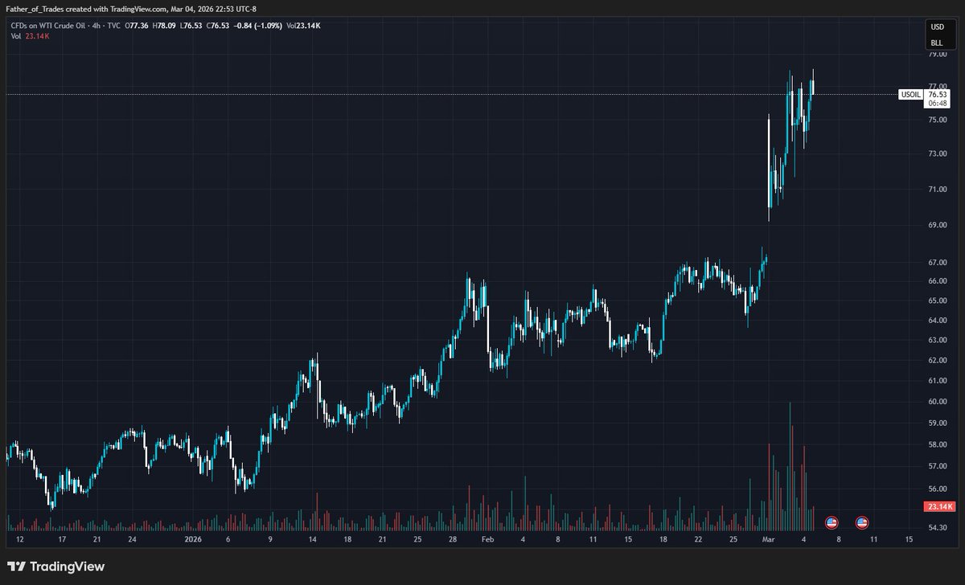Click the US flag event icon near March 11
The image size is (965, 585).
pyautogui.click(x=861, y=522)
